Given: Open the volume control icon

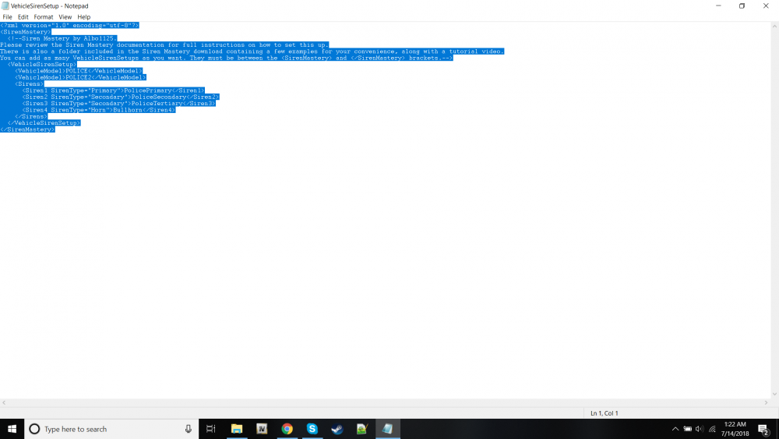Looking at the screenshot, I should point(700,429).
